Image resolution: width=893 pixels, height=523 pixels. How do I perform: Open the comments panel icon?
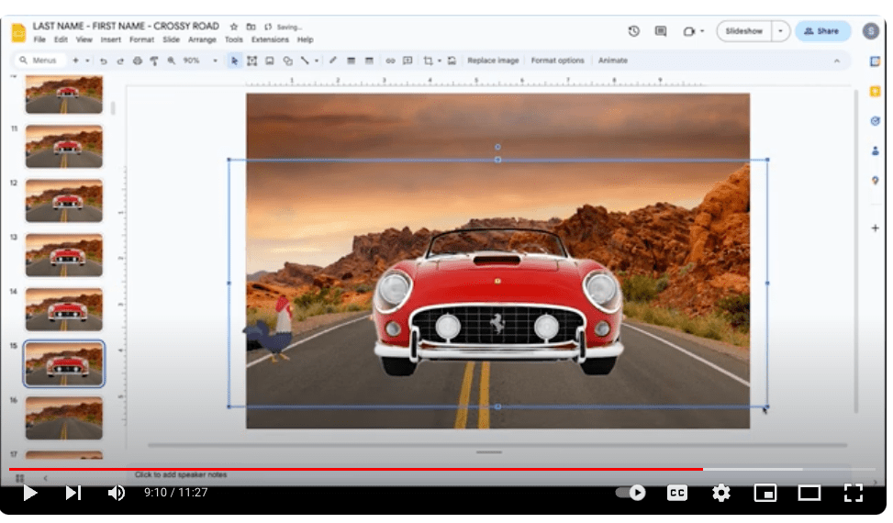pyautogui.click(x=661, y=31)
